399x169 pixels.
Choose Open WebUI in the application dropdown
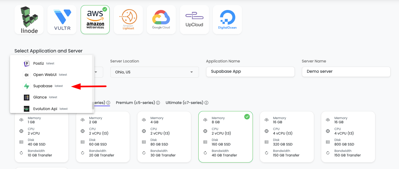[x=45, y=75]
